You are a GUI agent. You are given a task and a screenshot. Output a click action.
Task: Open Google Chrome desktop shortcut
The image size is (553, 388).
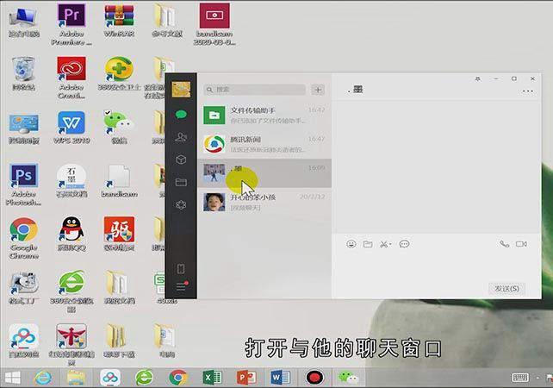pos(23,238)
